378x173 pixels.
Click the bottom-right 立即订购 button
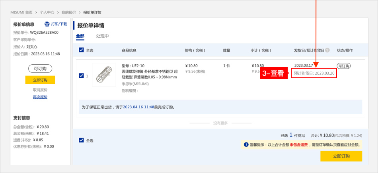tap(341, 156)
